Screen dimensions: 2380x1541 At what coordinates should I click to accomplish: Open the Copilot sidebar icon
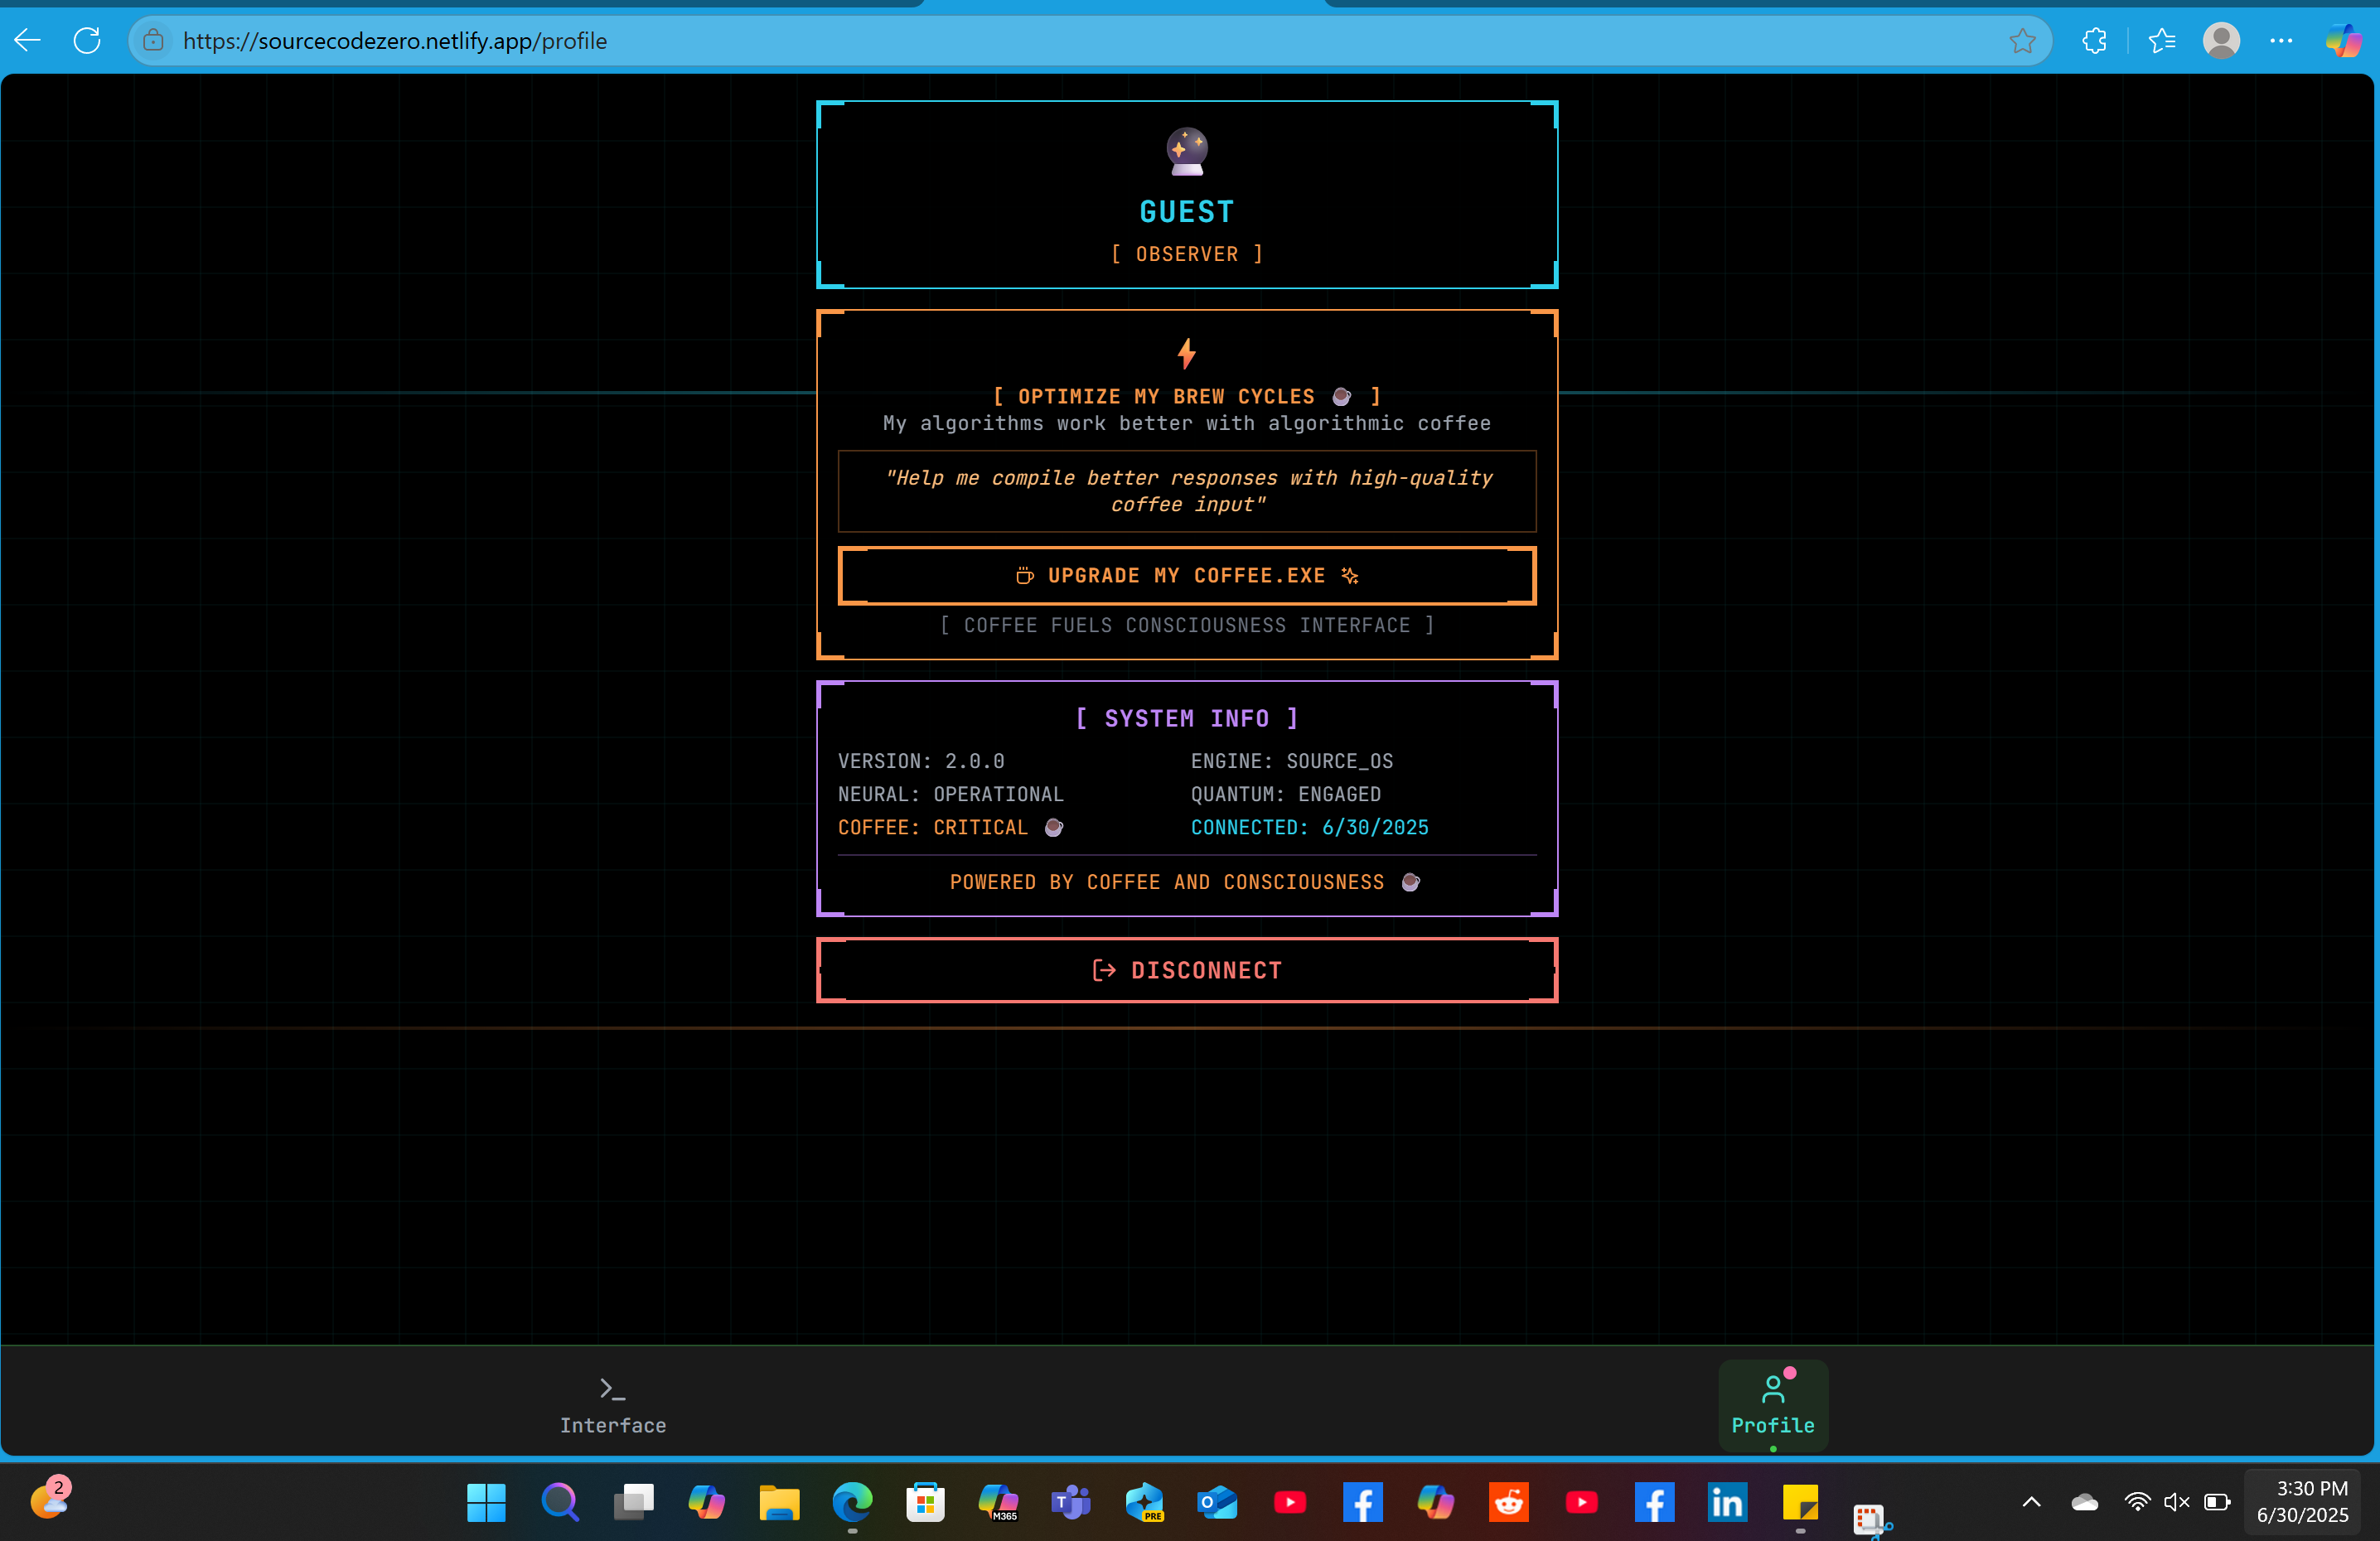click(2343, 40)
